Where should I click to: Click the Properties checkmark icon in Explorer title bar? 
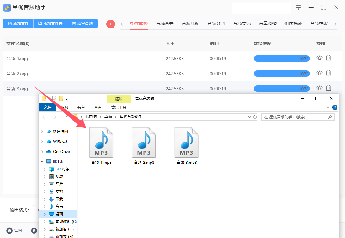pyautogui.click(x=54, y=98)
